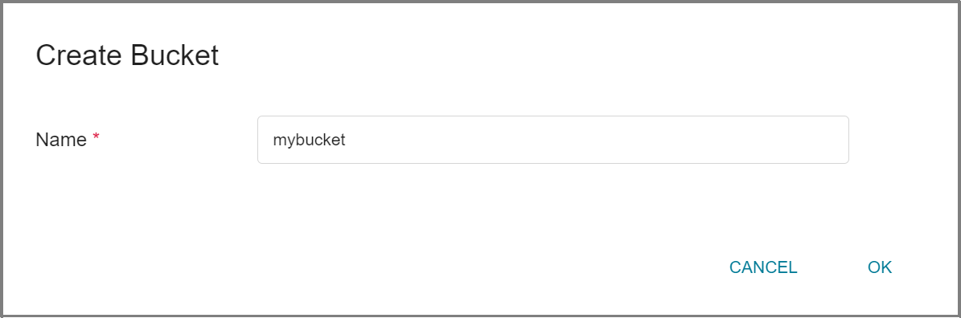Screen dimensions: 961x318
Task: Focus the Name input field
Action: (x=552, y=140)
